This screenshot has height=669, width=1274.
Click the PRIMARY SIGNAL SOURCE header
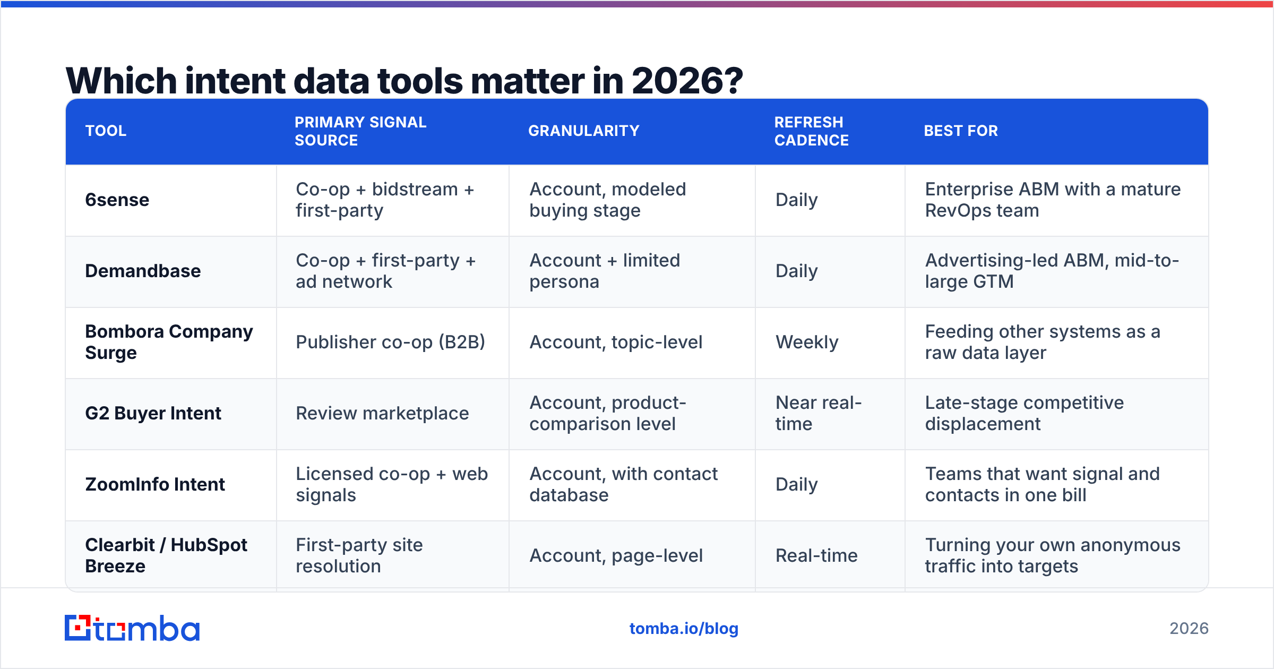click(360, 131)
